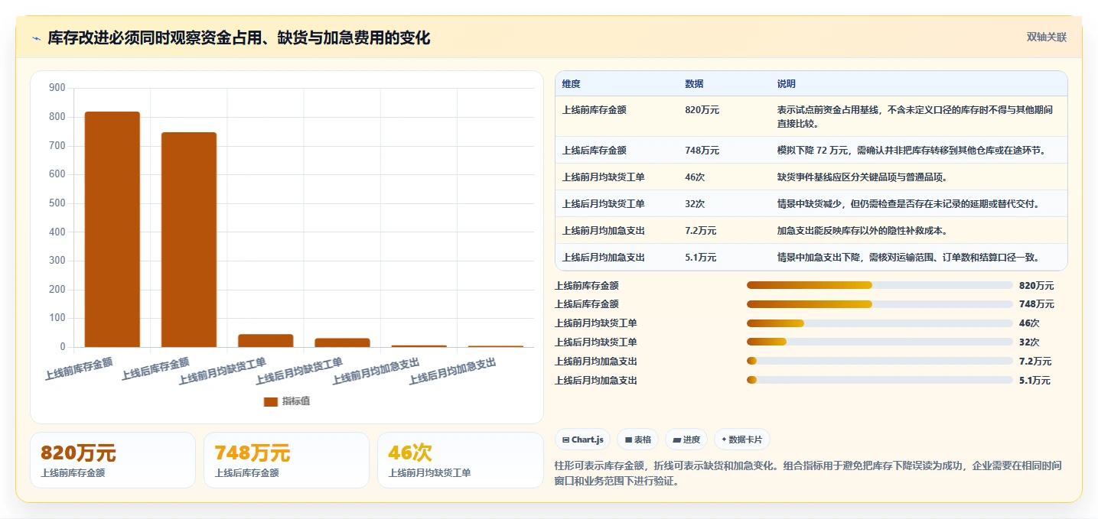Click table cell 上线前月均缺货工单 in 维度 column
The height and width of the screenshot is (519, 1098).
[603, 177]
